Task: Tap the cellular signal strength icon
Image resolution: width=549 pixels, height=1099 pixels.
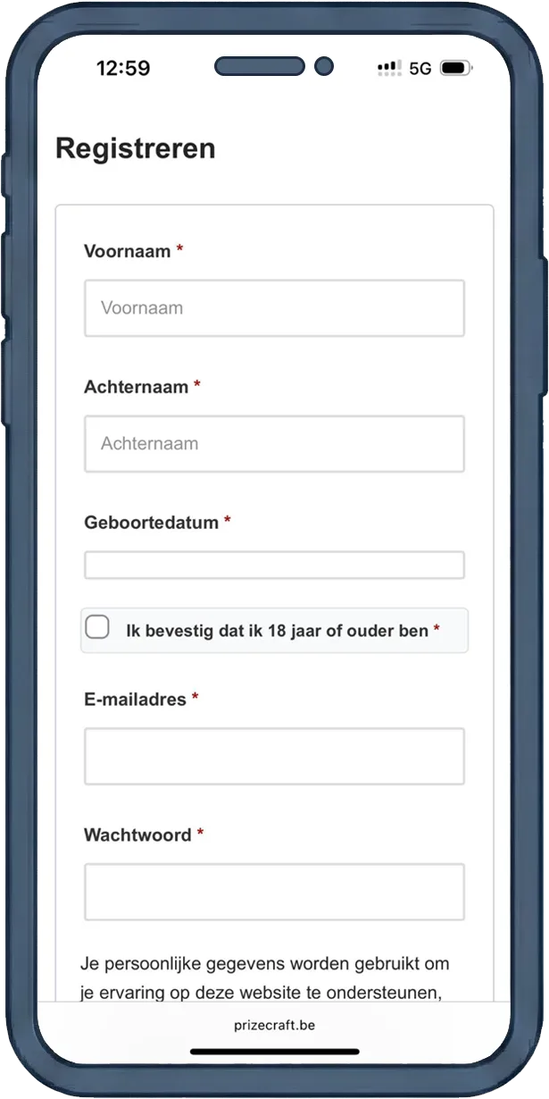Action: (389, 68)
